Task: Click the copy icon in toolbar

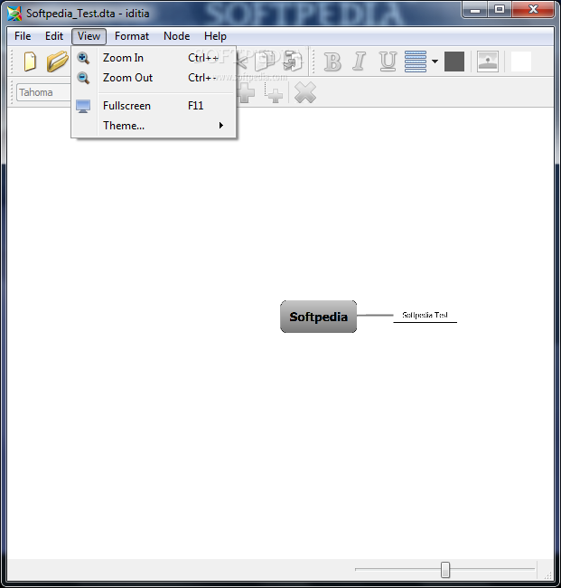Action: click(265, 61)
